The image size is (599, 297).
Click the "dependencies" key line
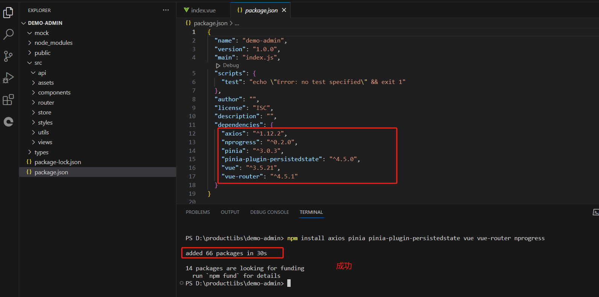point(244,125)
